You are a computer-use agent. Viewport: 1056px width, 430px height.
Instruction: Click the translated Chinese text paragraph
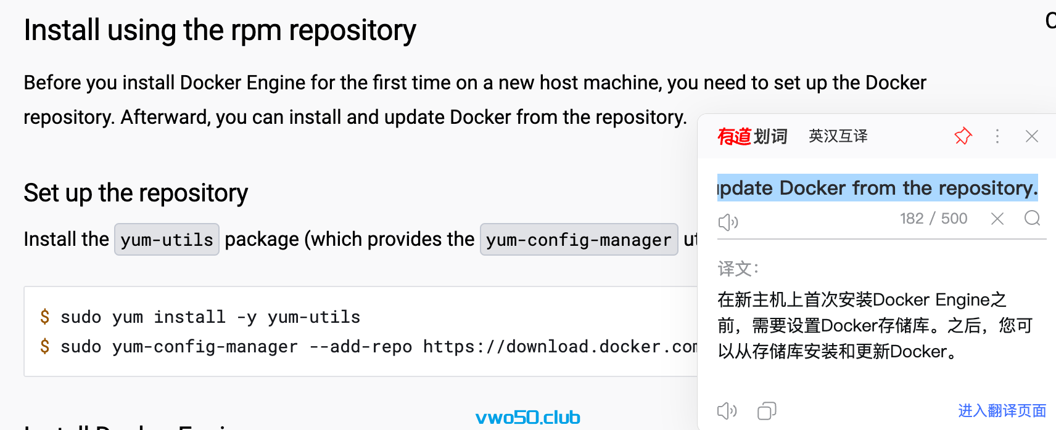[875, 325]
